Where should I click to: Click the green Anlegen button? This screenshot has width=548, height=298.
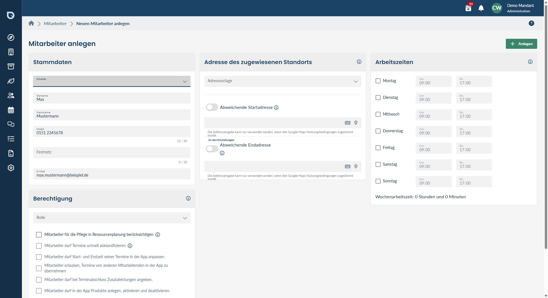[x=521, y=44]
